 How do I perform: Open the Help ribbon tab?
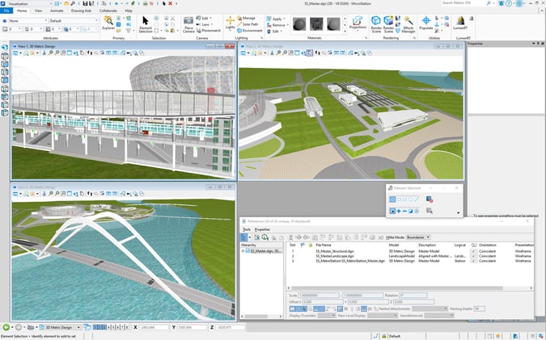coord(129,10)
